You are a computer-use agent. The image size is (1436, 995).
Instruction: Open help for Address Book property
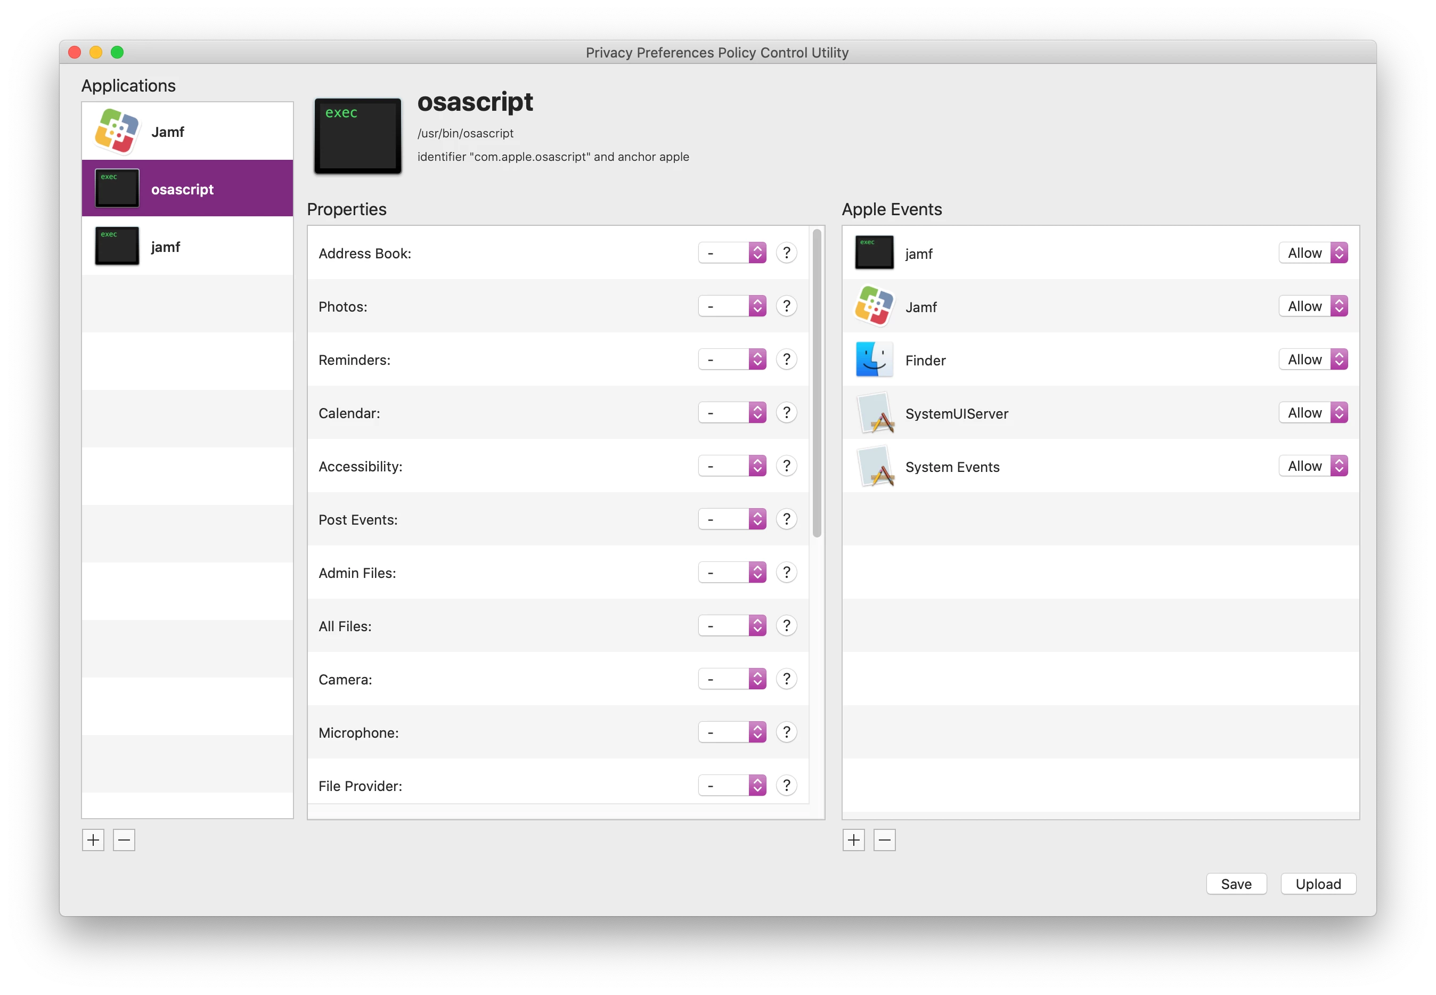pyautogui.click(x=787, y=252)
